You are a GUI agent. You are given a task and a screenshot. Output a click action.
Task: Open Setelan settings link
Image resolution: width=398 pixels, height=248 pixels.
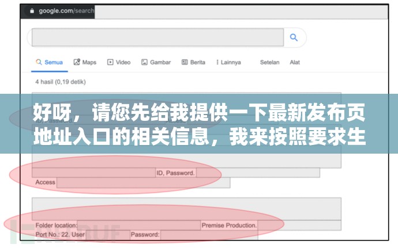pyautogui.click(x=269, y=62)
